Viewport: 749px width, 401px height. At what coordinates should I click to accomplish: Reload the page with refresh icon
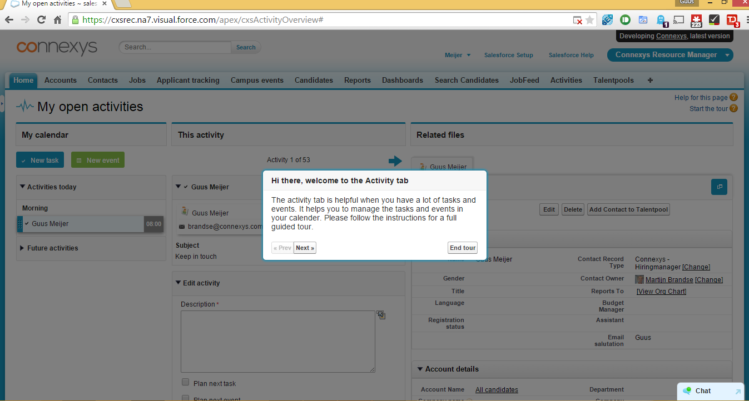(41, 20)
